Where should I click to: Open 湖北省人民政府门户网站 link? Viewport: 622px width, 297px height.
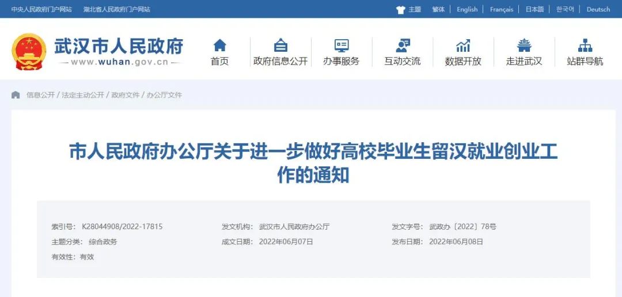coord(117,9)
